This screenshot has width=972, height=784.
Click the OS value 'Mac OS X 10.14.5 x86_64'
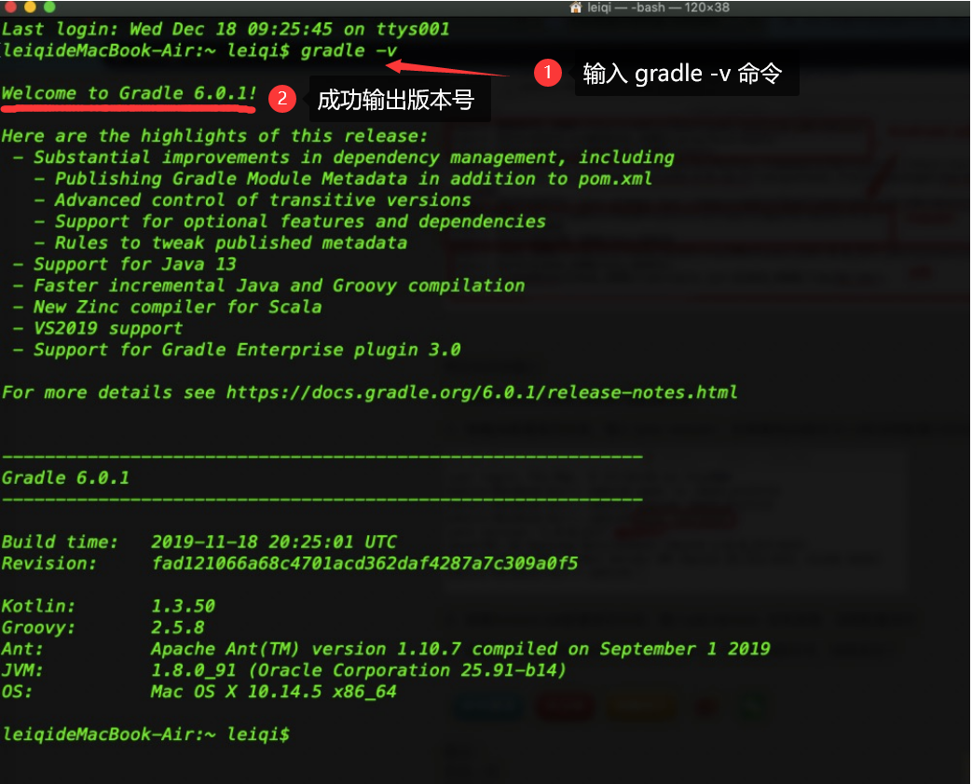point(273,693)
